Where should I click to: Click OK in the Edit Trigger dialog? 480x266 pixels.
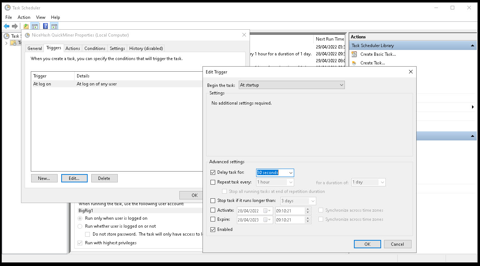367,244
